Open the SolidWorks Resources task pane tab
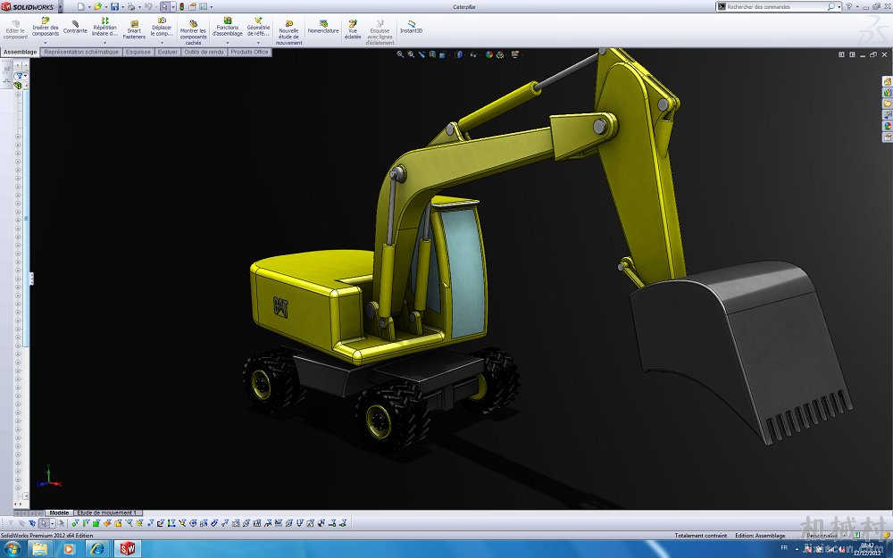 888,81
